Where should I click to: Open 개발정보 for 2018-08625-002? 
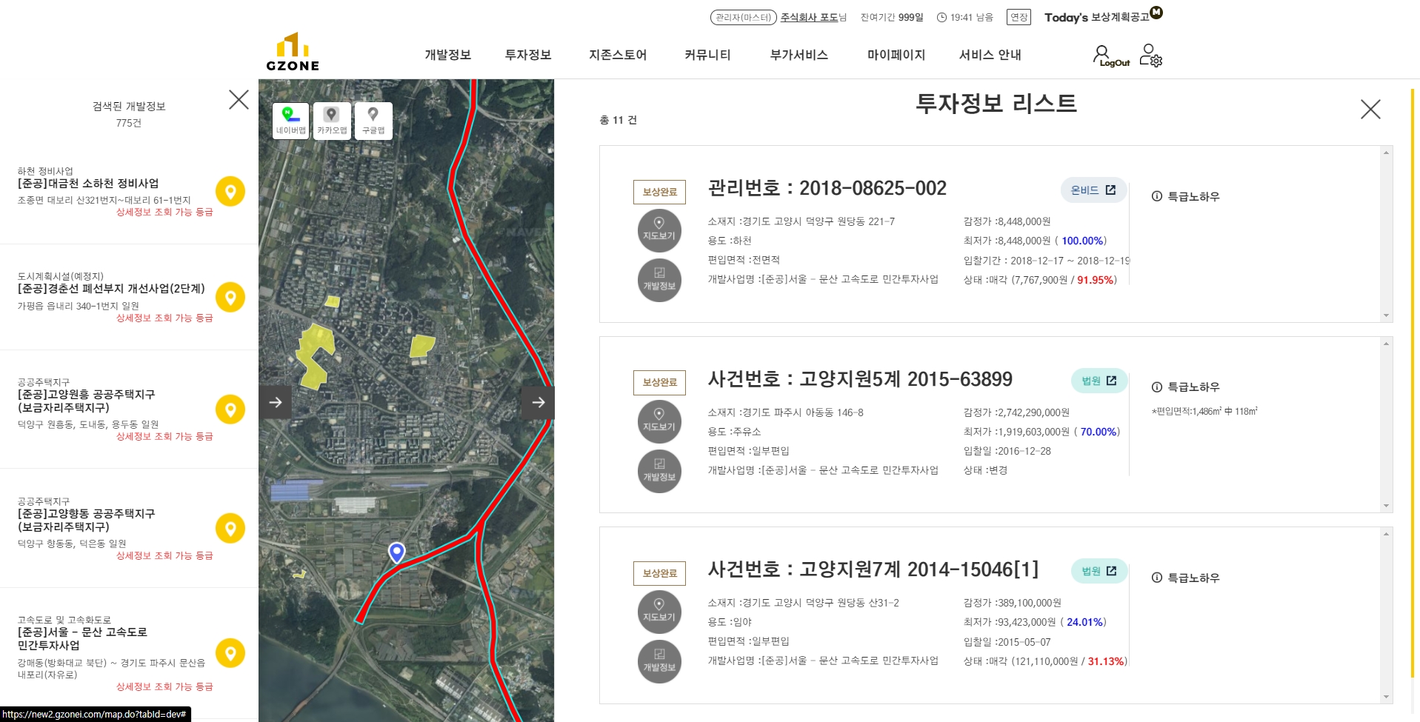click(x=659, y=281)
